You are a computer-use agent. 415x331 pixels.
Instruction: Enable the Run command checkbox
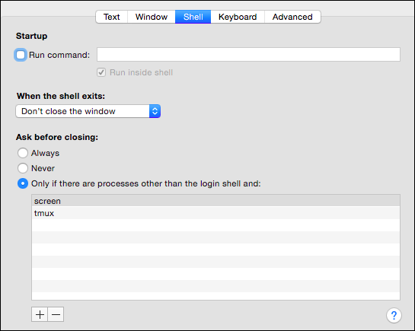[x=21, y=55]
